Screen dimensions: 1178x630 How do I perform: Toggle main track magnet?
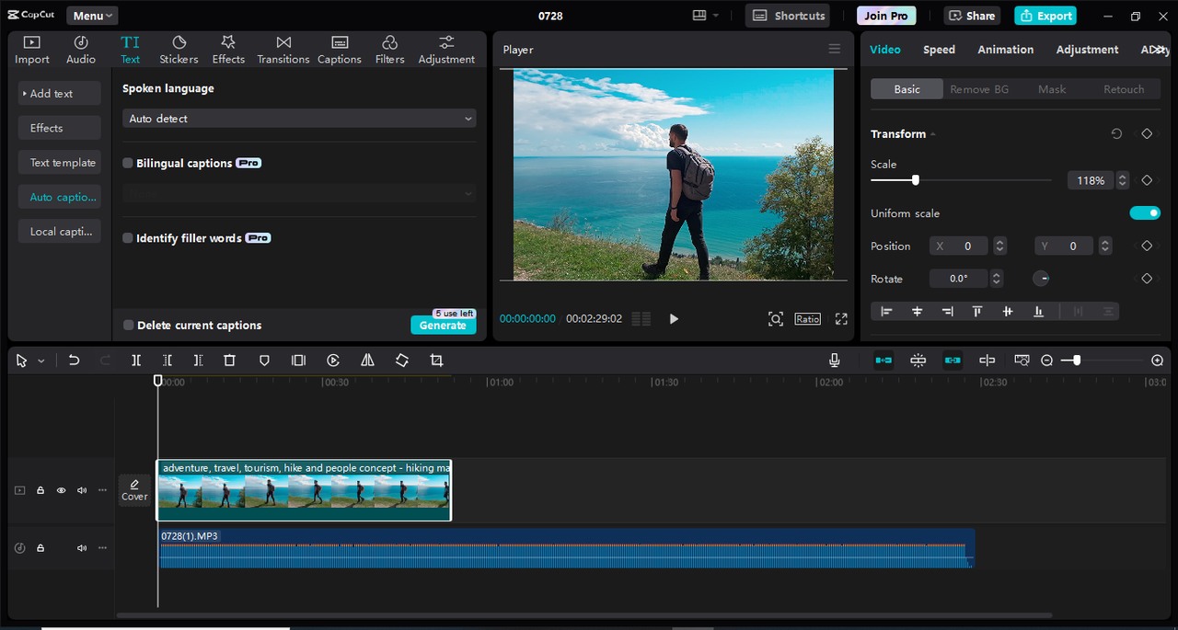pos(883,361)
